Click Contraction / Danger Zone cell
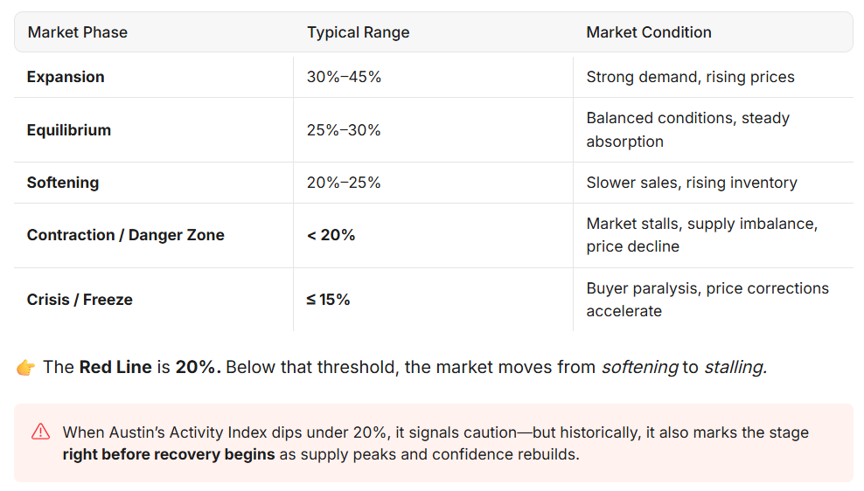The height and width of the screenshot is (491, 864). pyautogui.click(x=126, y=235)
